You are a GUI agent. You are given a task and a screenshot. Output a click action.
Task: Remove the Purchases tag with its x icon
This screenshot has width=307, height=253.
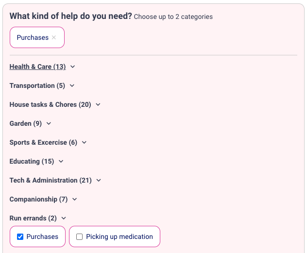pos(54,37)
